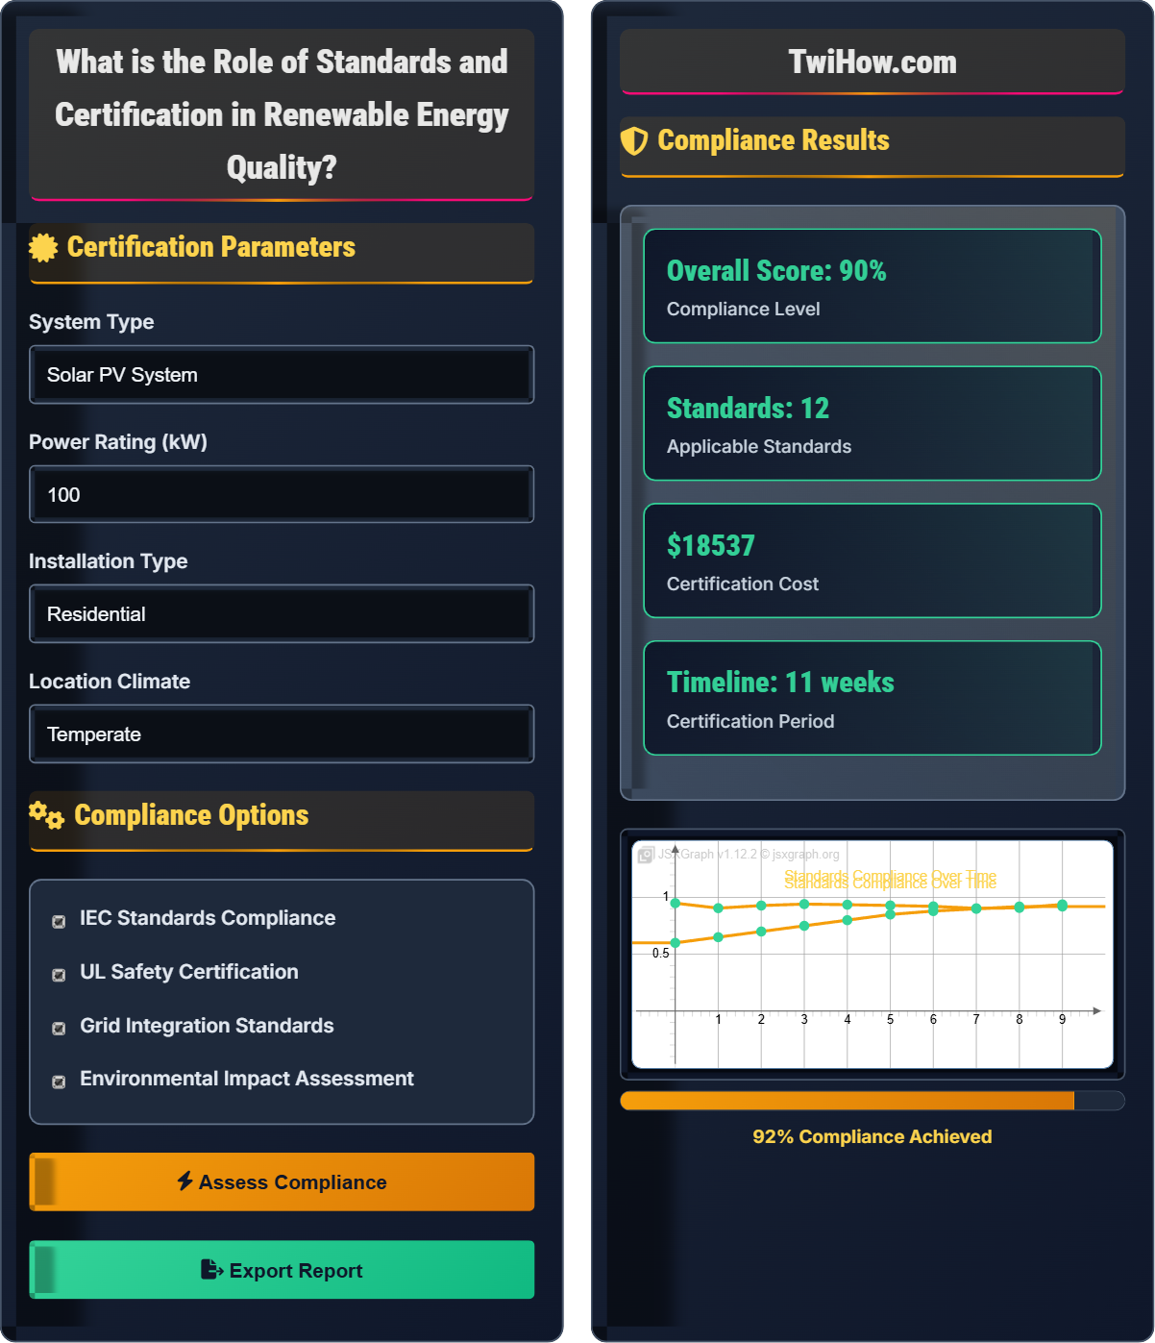Click the Export Report button
The image size is (1155, 1343).
point(282,1271)
